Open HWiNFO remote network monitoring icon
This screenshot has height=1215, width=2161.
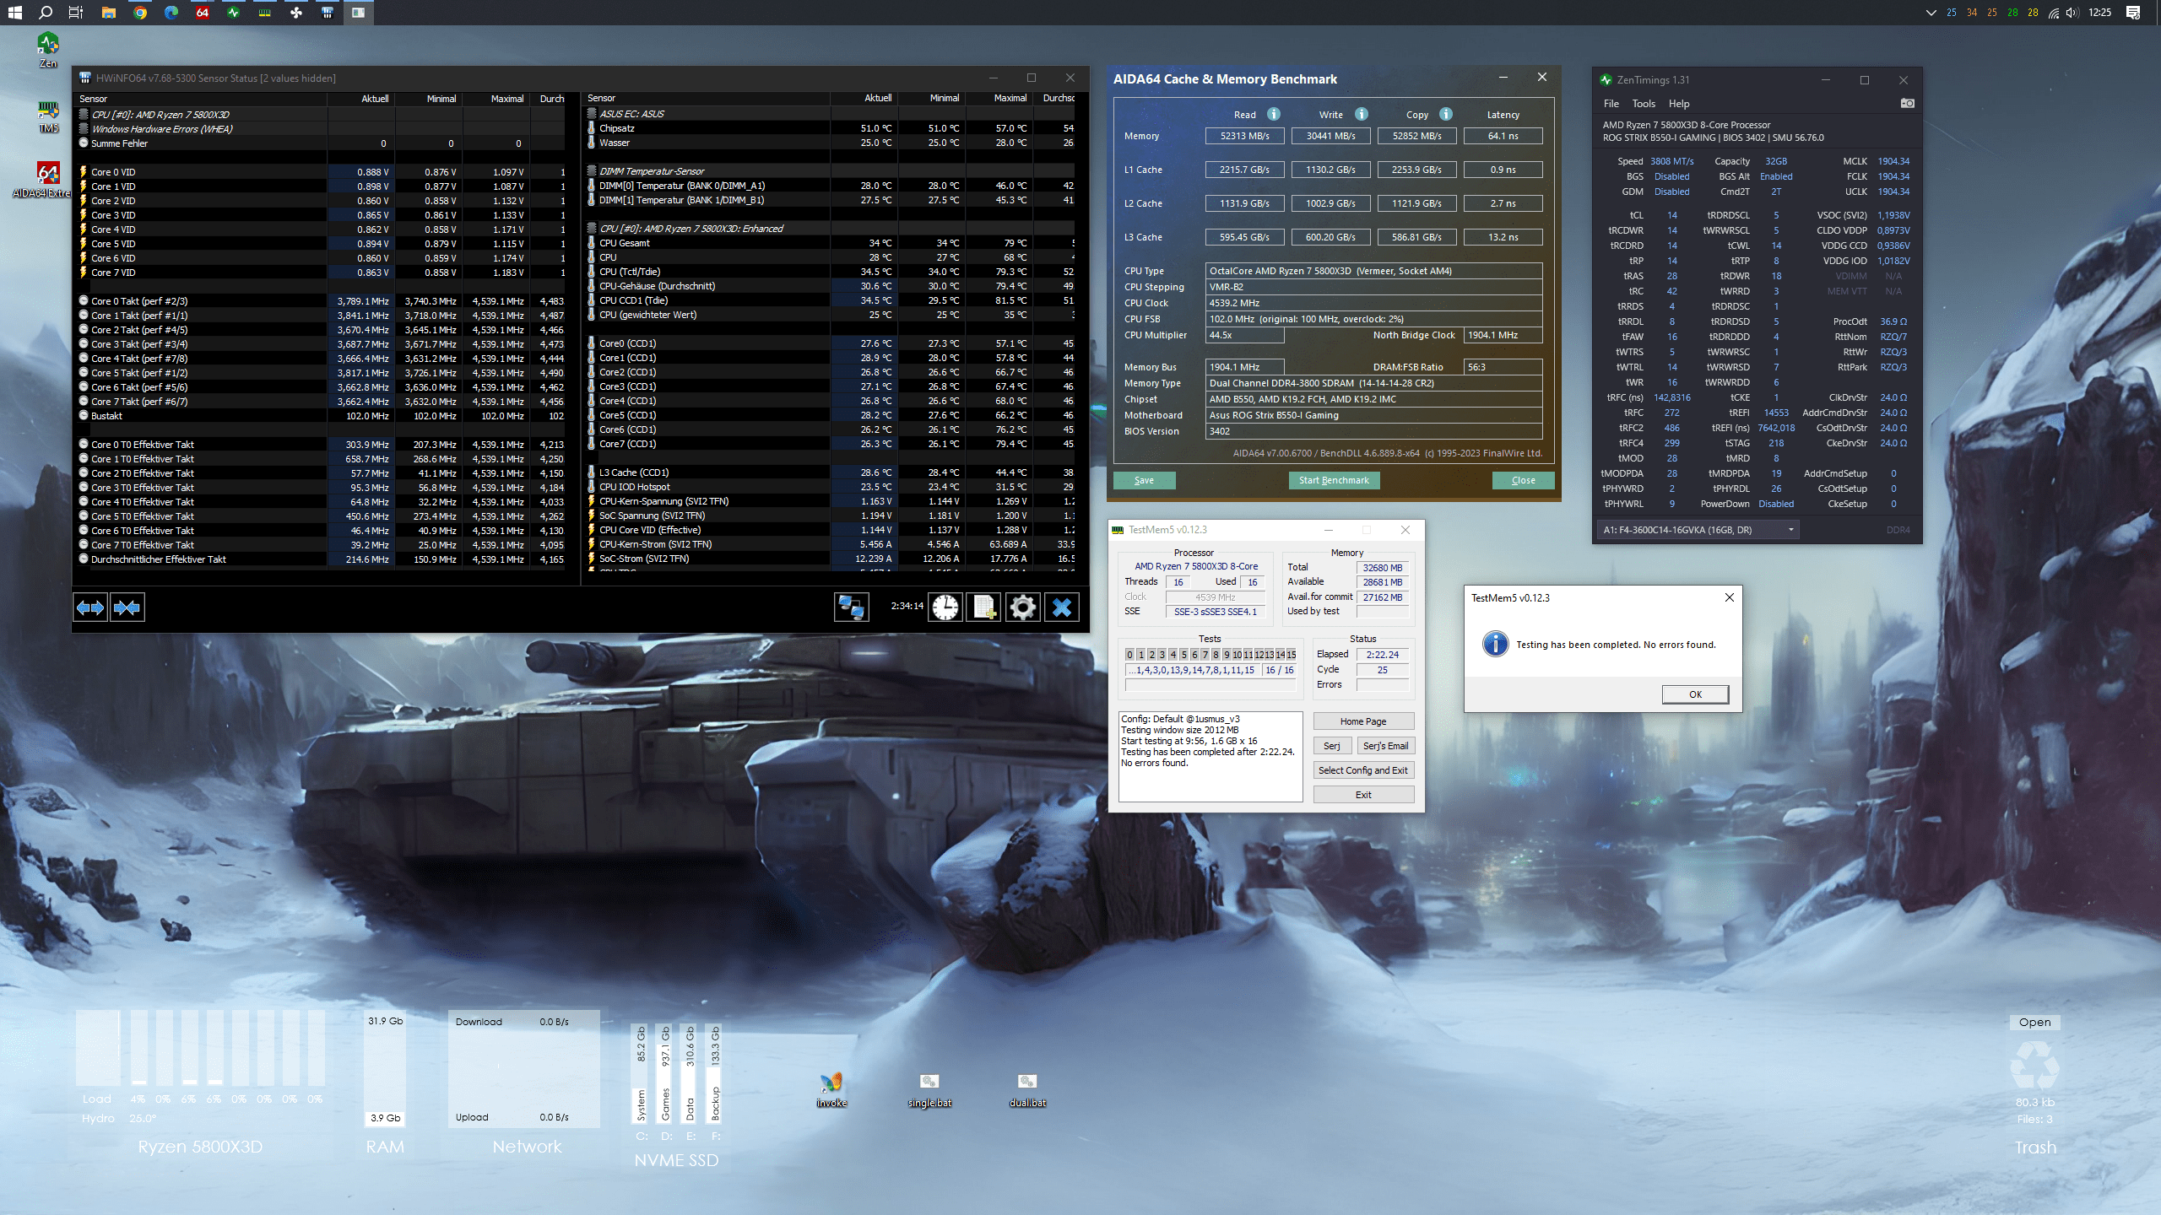point(851,607)
